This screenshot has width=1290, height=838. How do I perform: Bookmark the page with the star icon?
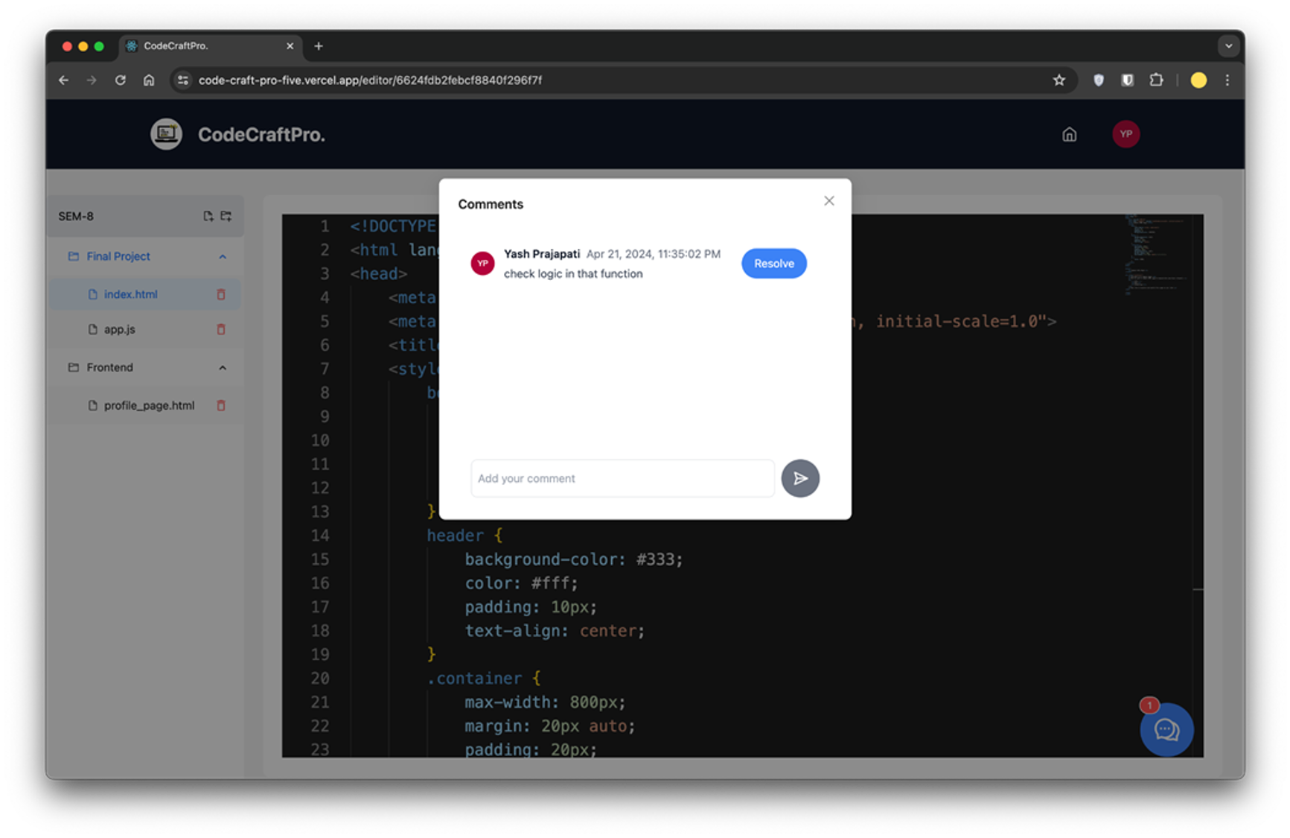click(1058, 80)
